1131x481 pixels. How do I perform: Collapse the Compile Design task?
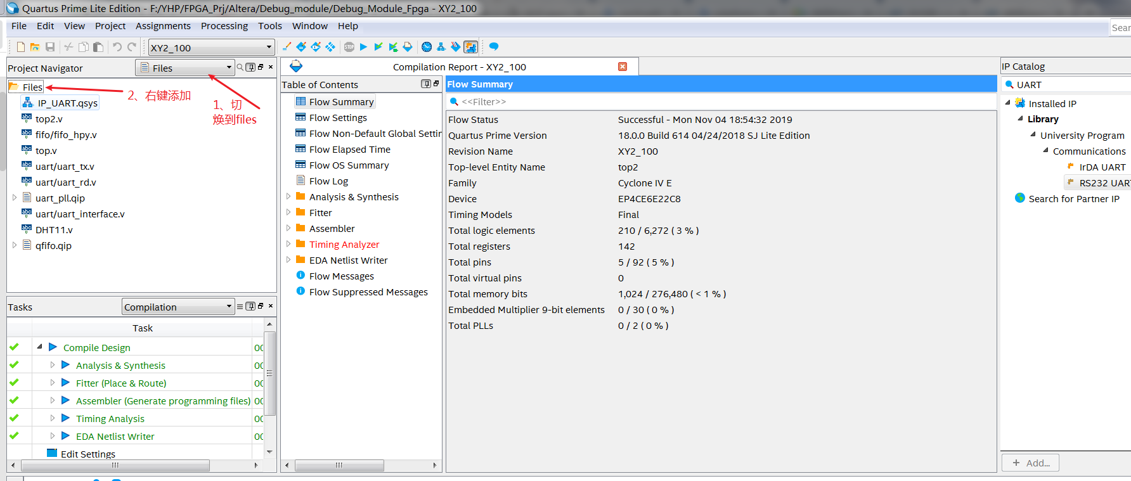39,347
